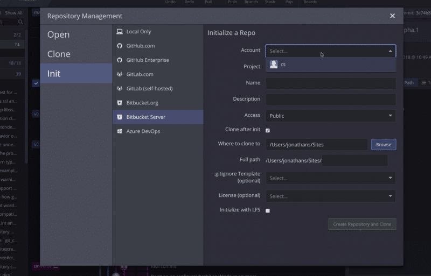Switch to the Clone tab
Image resolution: width=431 pixels, height=276 pixels.
76,54
